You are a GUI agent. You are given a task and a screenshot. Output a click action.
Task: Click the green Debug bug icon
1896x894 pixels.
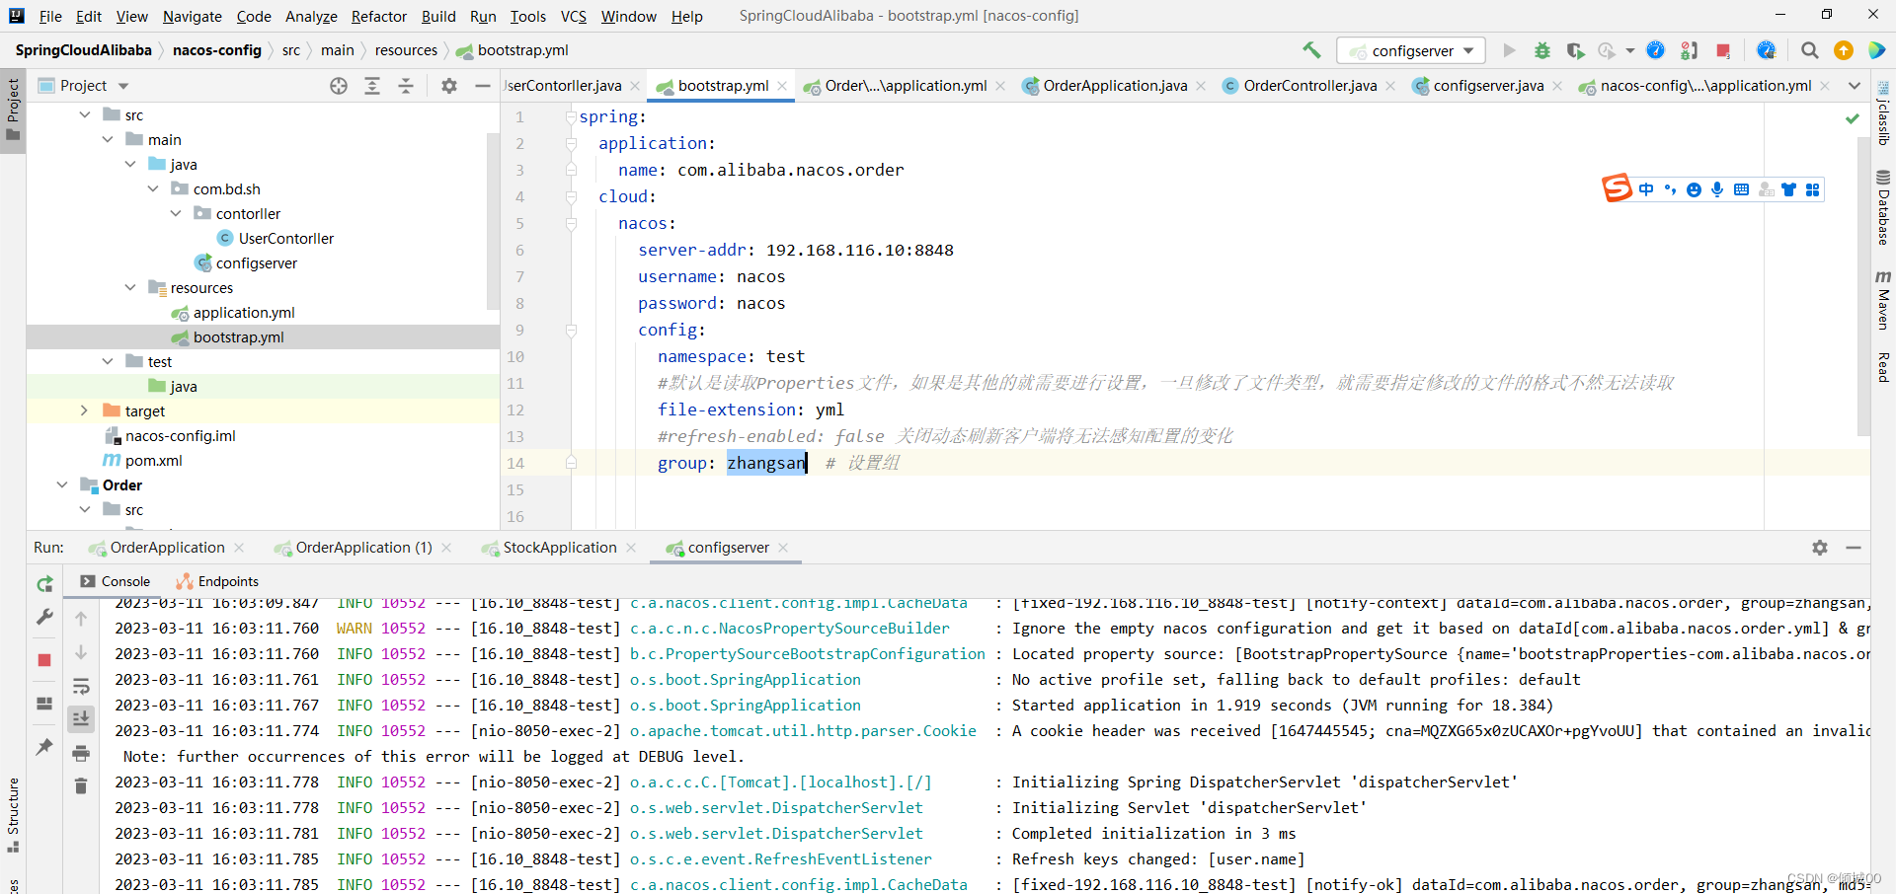1542,50
